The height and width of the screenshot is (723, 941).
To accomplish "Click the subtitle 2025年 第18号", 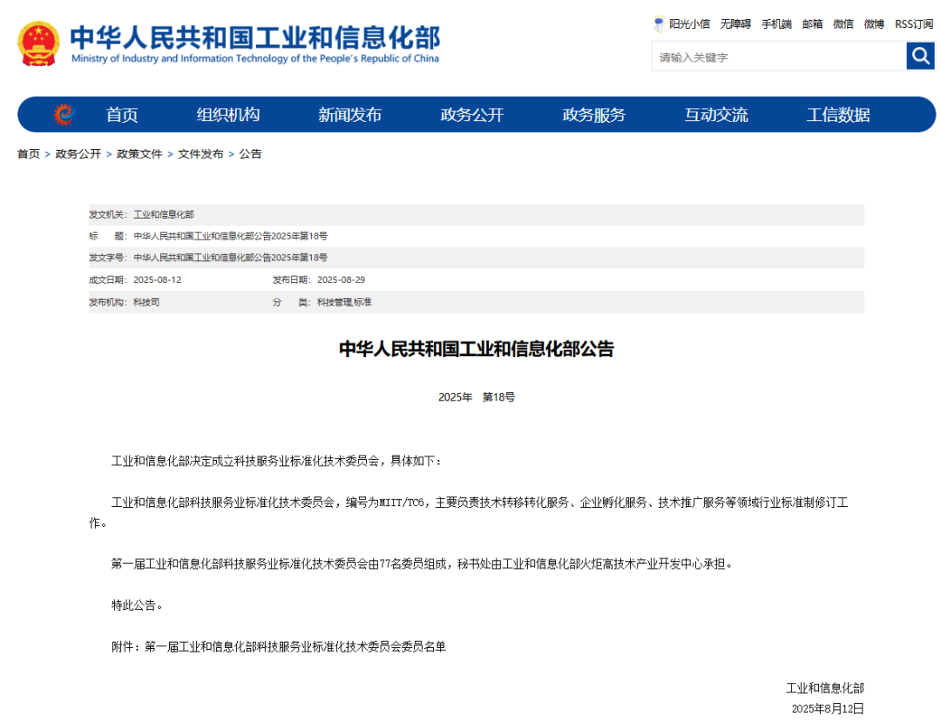I will click(477, 396).
